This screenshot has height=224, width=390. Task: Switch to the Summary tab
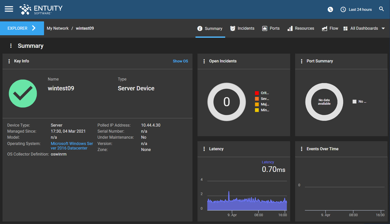point(210,28)
